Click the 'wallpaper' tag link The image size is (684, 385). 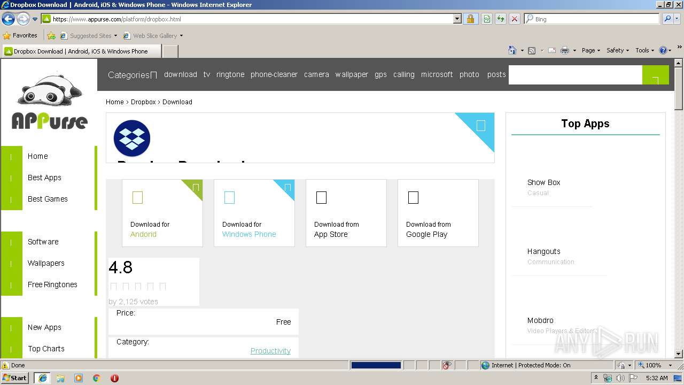coord(352,74)
